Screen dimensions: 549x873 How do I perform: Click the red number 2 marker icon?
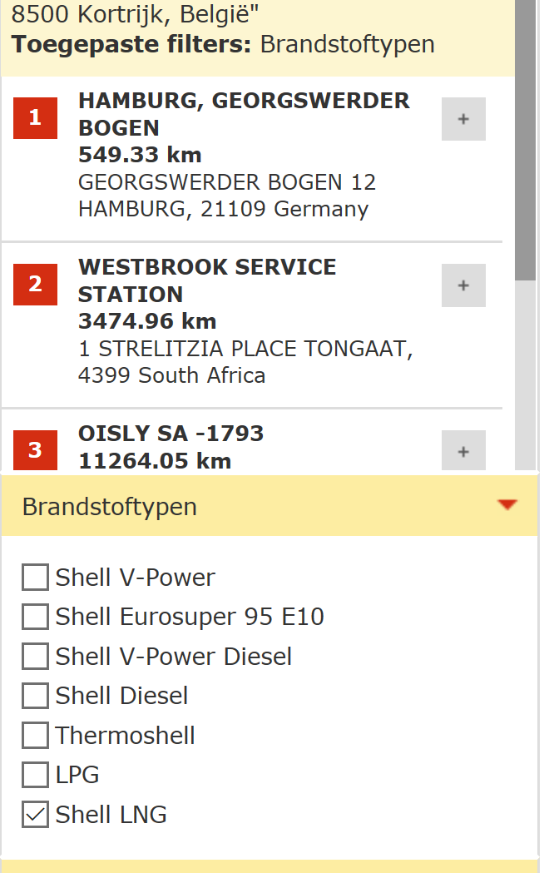click(x=35, y=285)
